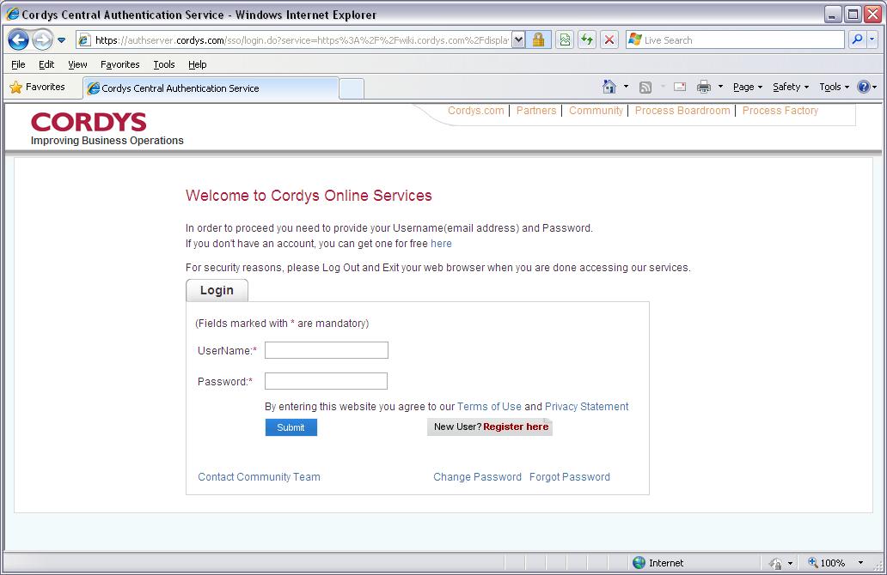Open the Safety command menu

791,87
